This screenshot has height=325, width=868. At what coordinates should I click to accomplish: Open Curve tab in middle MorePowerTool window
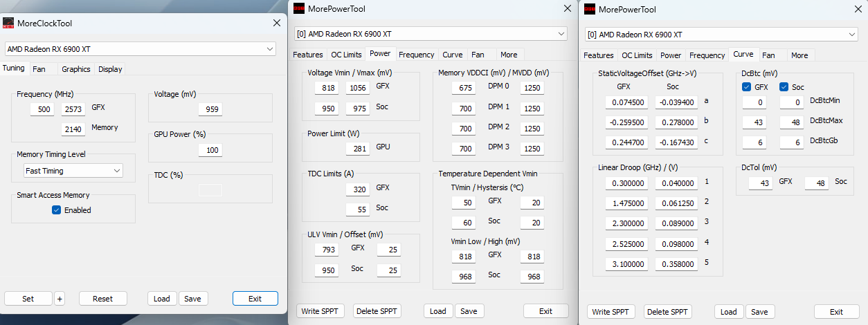click(x=453, y=55)
